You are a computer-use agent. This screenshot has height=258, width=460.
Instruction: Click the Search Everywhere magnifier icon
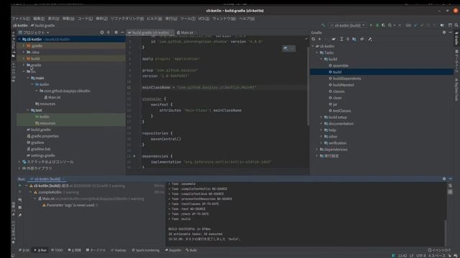click(x=456, y=26)
